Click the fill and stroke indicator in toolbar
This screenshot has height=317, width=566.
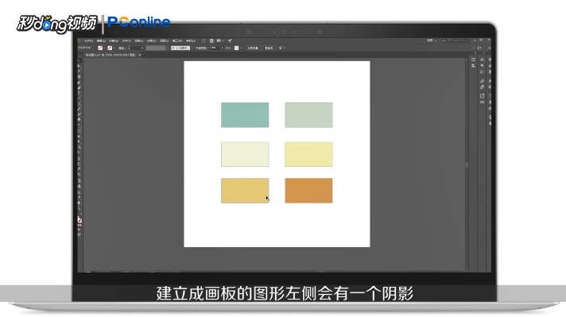click(x=79, y=220)
